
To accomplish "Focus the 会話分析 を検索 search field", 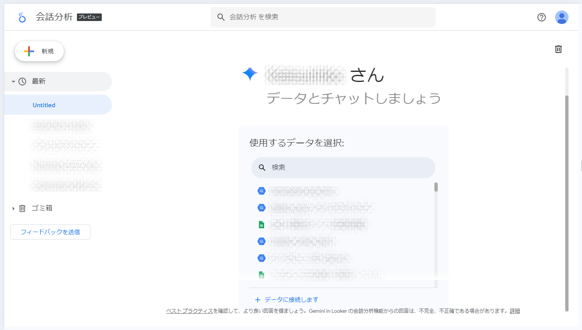I will [x=328, y=17].
